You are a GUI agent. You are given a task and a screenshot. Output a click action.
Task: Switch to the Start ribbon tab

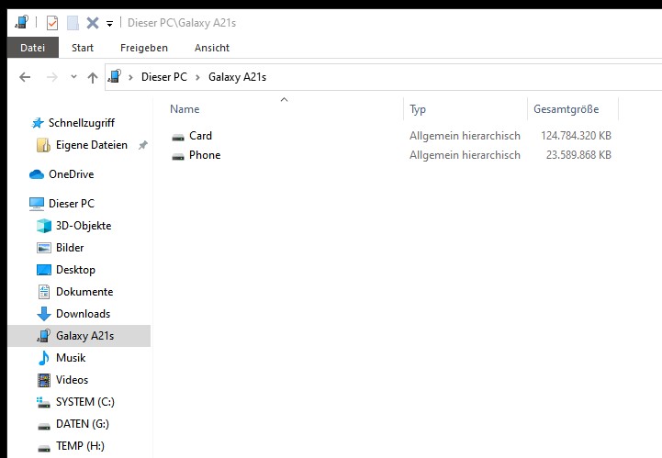point(83,48)
